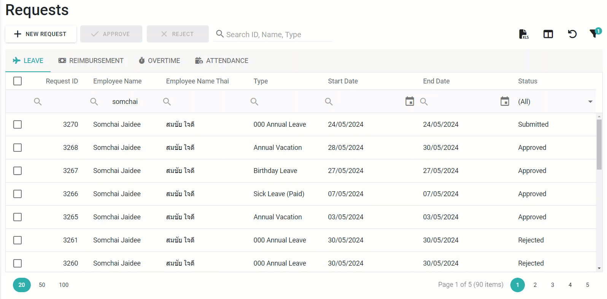
Task: Check the box for request 3268
Action: [x=17, y=148]
